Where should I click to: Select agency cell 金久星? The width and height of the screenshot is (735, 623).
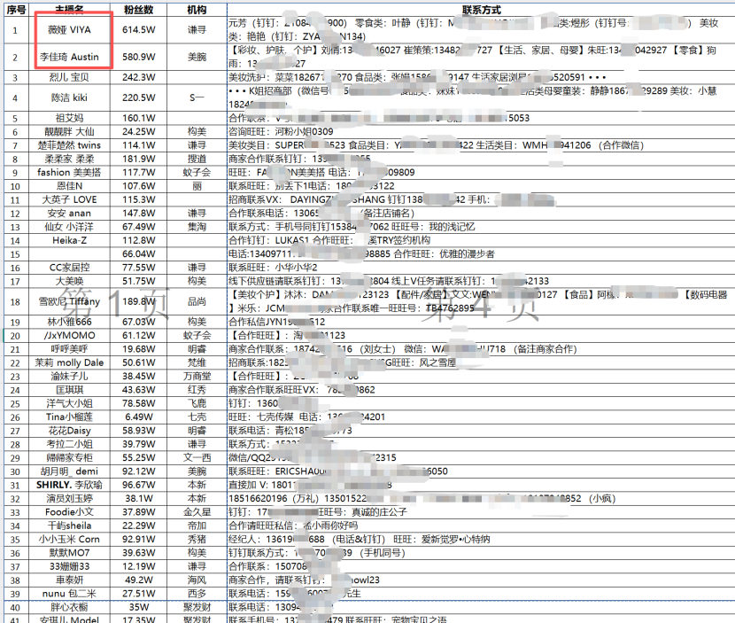coord(197,513)
